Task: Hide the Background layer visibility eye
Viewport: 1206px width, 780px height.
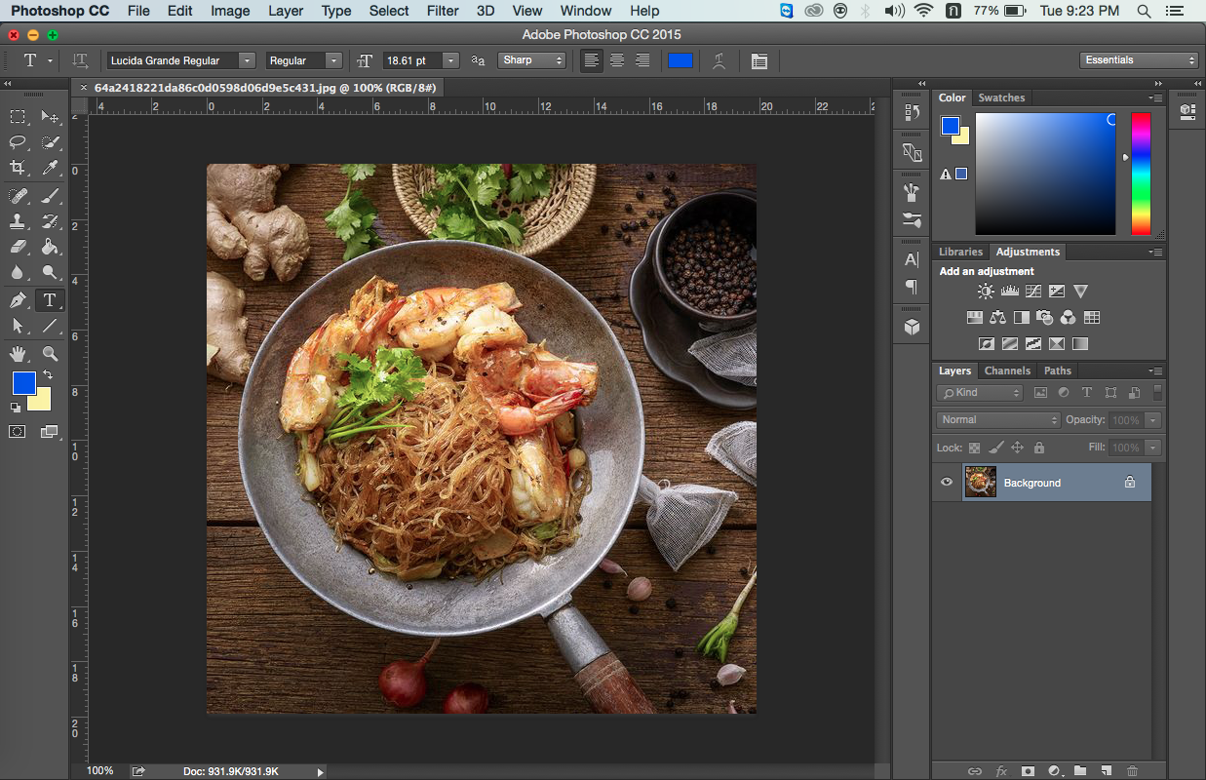Action: coord(946,482)
